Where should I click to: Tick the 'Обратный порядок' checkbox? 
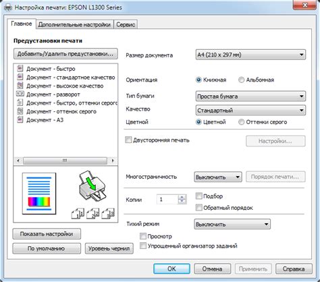tap(198, 207)
